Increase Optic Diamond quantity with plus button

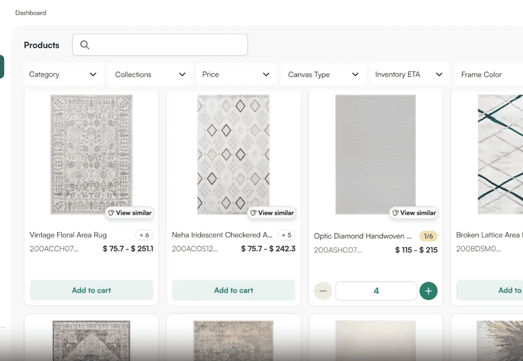point(428,291)
